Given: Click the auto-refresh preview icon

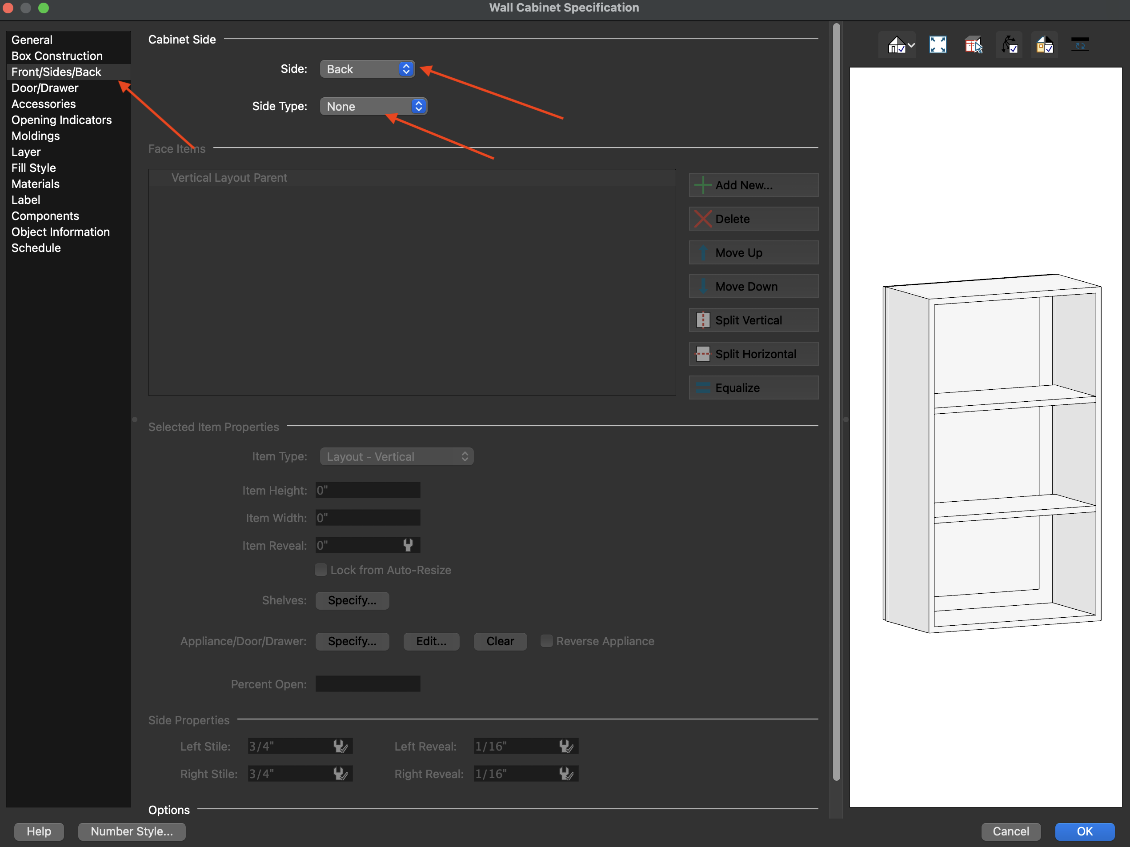Looking at the screenshot, I should pos(1079,45).
